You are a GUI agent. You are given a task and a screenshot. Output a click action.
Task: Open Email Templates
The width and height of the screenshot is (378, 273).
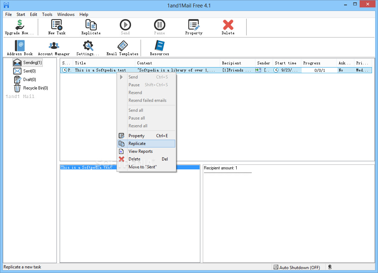(123, 48)
